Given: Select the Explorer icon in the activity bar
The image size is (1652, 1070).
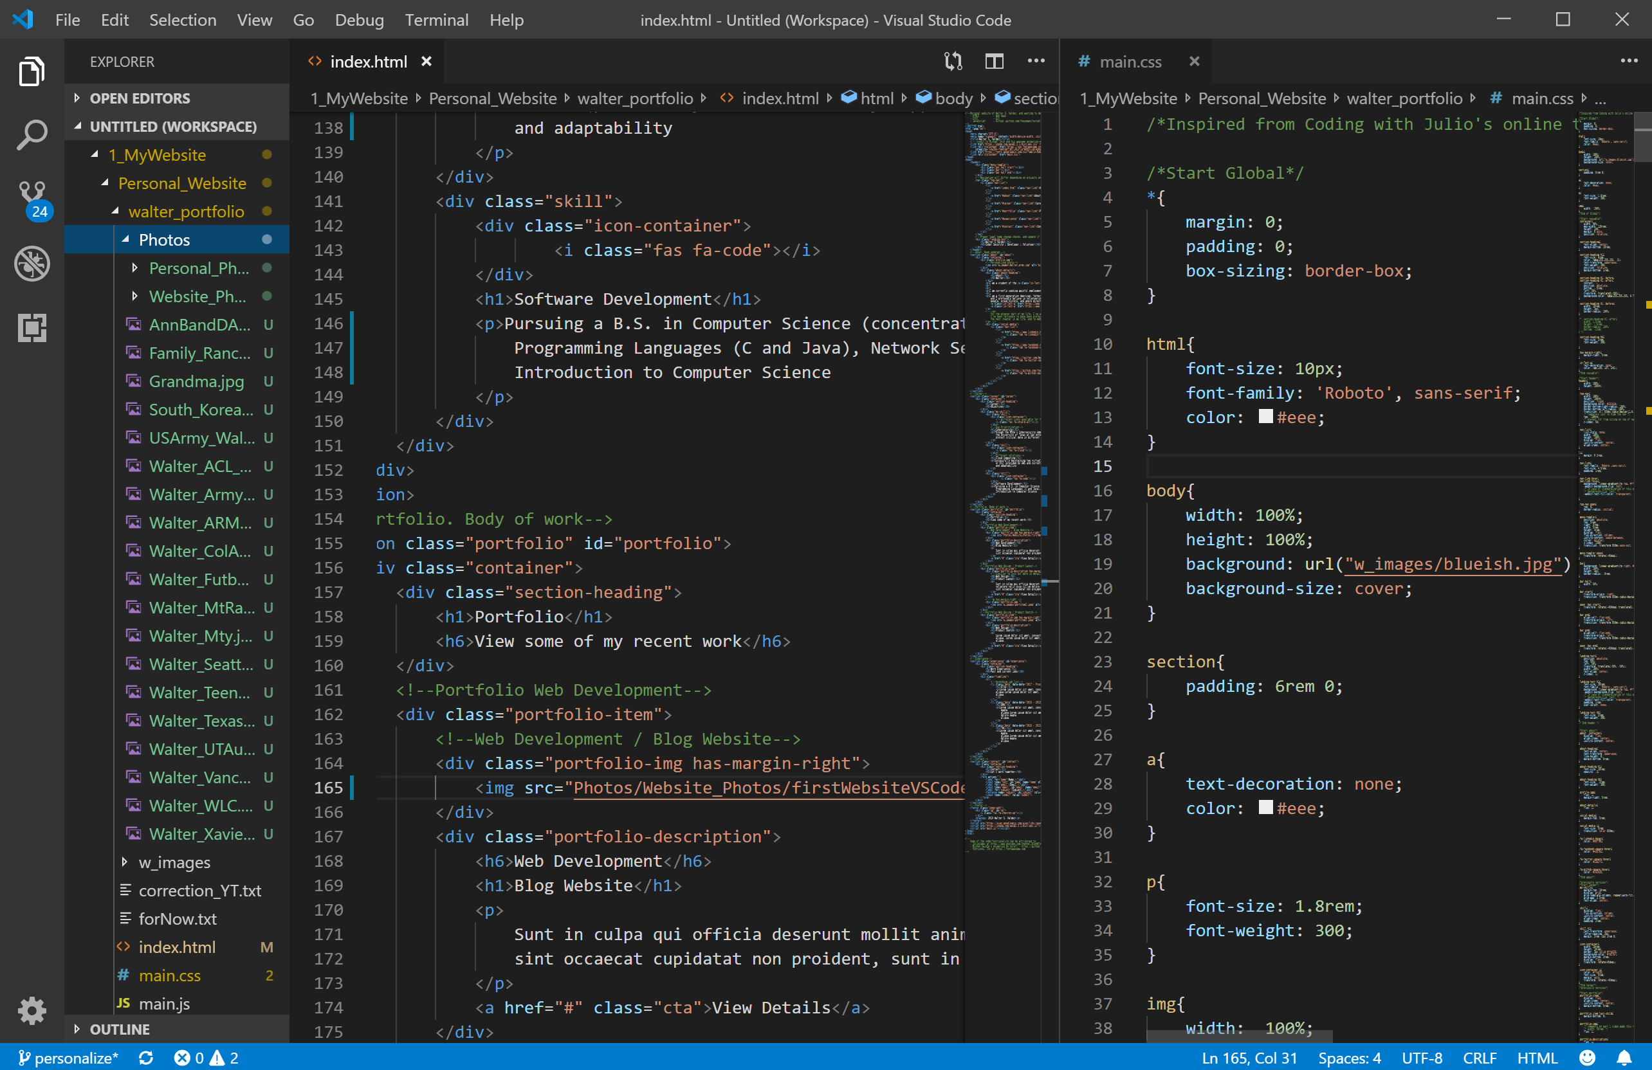Looking at the screenshot, I should point(32,71).
